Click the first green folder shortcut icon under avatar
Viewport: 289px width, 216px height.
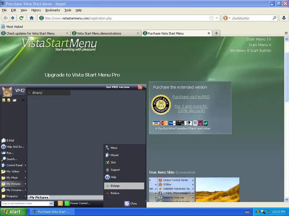[3, 100]
